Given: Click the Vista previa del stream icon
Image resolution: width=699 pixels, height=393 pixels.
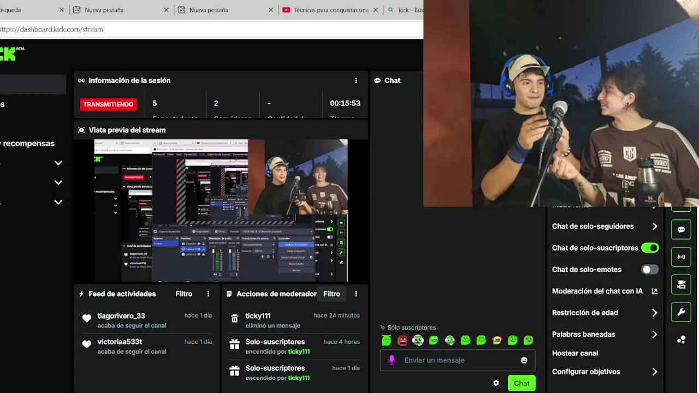Looking at the screenshot, I should click(x=81, y=130).
